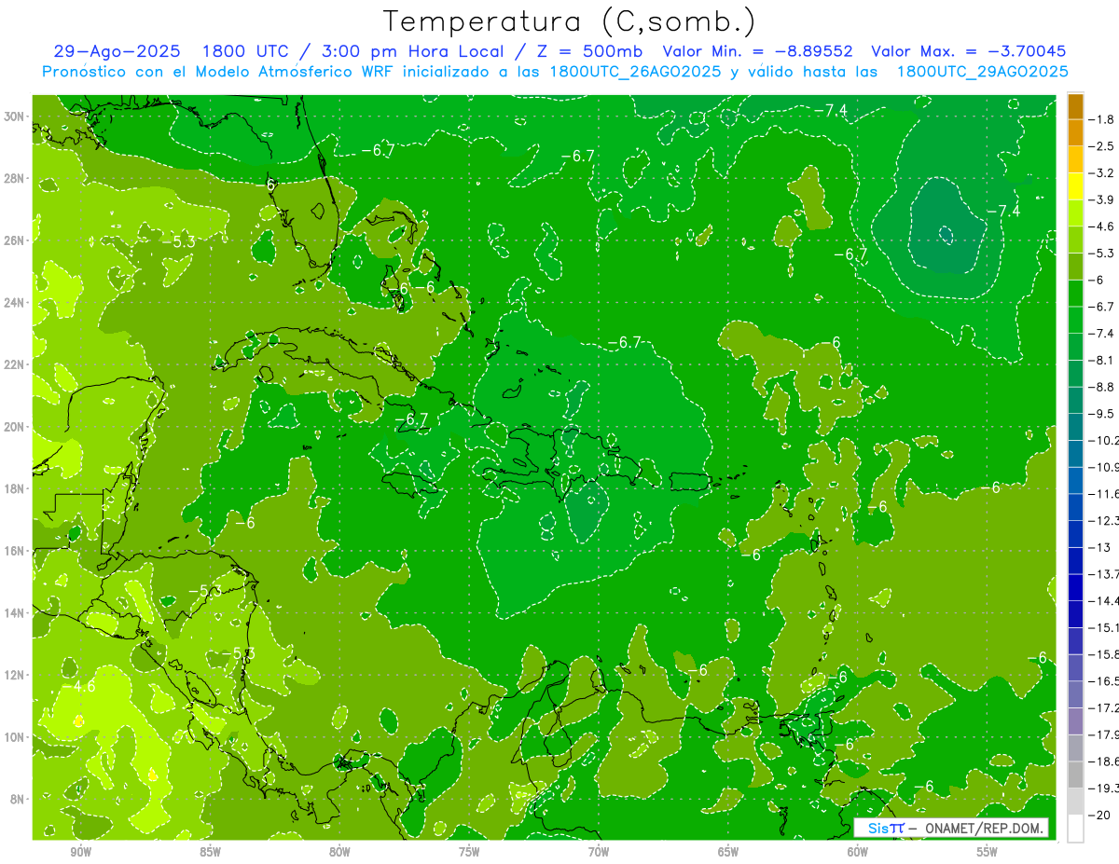This screenshot has height=864, width=1119.
Task: Click legend value -1.8
Action: [1104, 119]
